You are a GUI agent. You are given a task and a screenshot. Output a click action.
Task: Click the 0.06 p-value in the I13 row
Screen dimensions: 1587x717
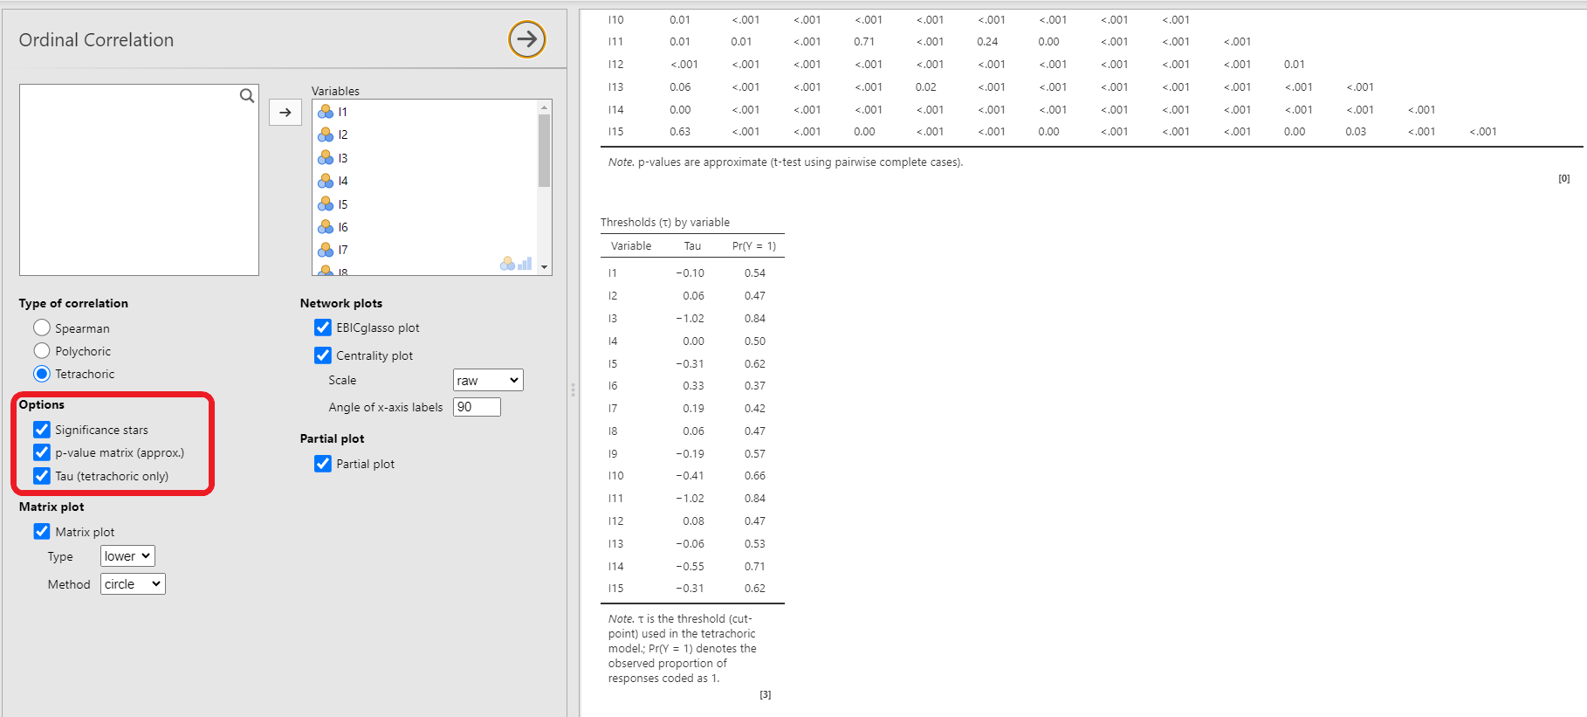coord(680,87)
